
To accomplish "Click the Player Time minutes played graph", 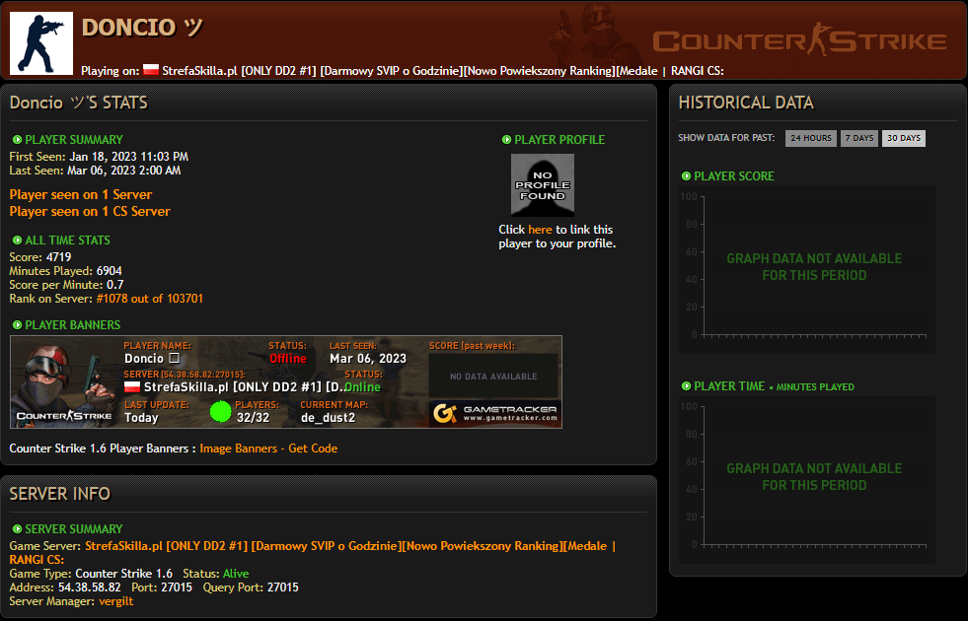I will point(807,480).
